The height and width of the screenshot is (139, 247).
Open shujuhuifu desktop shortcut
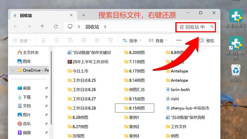(x=236, y=19)
